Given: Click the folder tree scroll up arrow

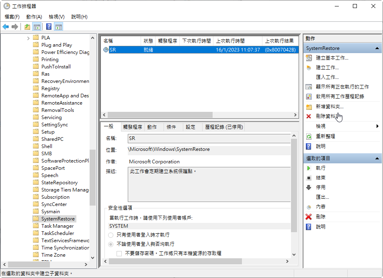Looking at the screenshot, I should pos(92,38).
